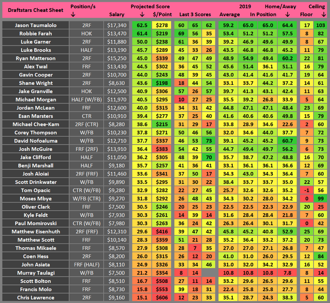Click the 99 ceiling cell for Moses Mbye

pyautogui.click(x=320, y=199)
